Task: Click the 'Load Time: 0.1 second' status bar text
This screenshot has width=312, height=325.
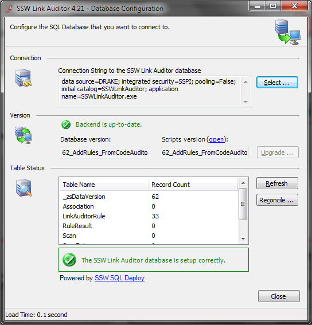Action: click(x=36, y=315)
